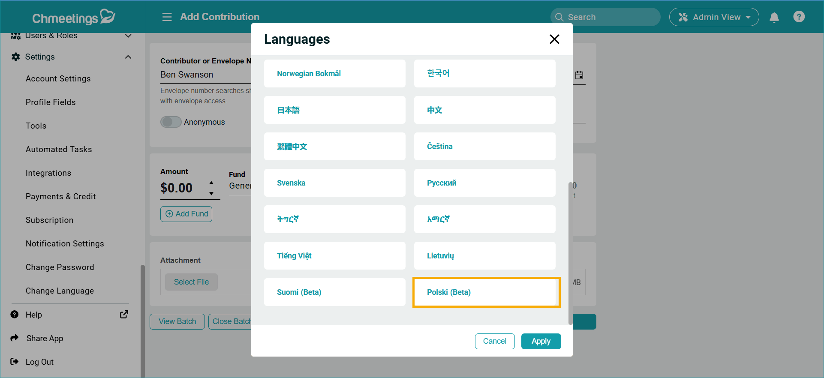Screen dimensions: 824x378
Task: Expand the Users & Roles chevron
Action: coord(128,36)
